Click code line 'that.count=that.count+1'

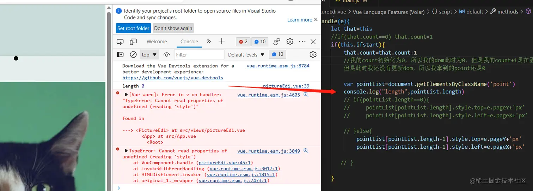tap(380, 53)
